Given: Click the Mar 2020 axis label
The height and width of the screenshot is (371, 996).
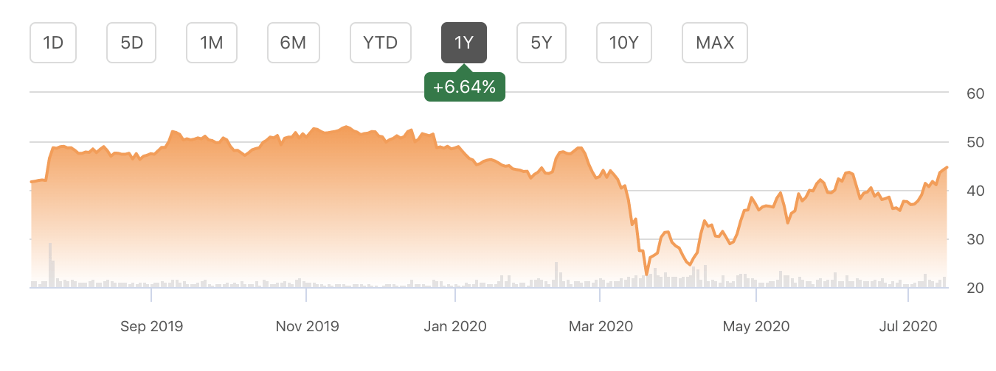Looking at the screenshot, I should (601, 326).
